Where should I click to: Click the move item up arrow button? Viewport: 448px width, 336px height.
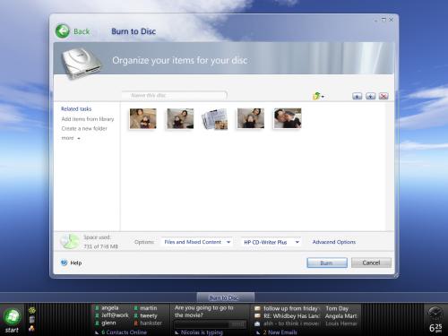[x=357, y=96]
